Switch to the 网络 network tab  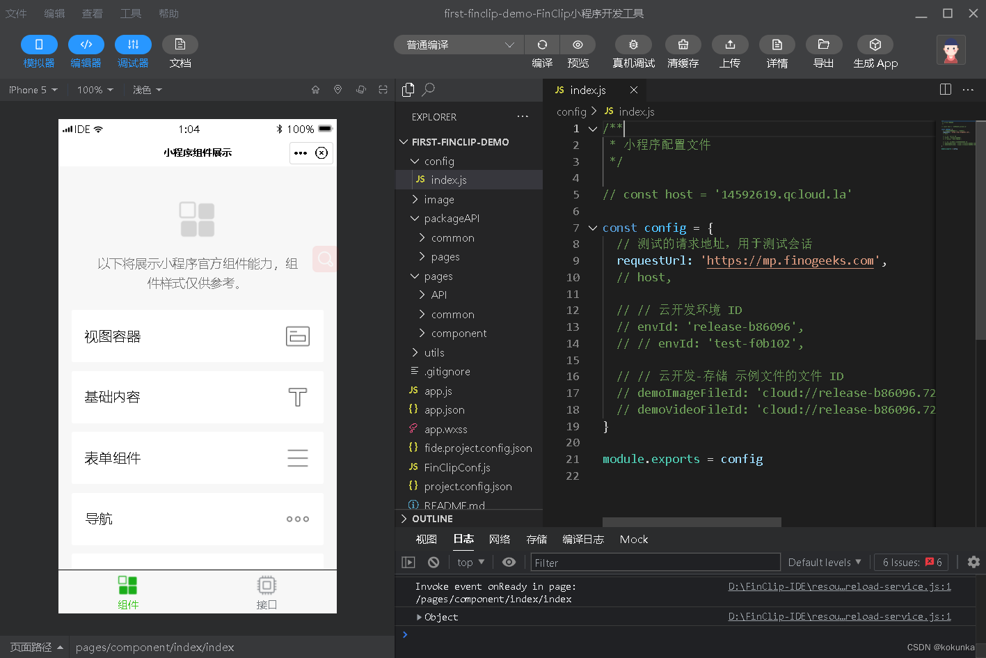(500, 539)
